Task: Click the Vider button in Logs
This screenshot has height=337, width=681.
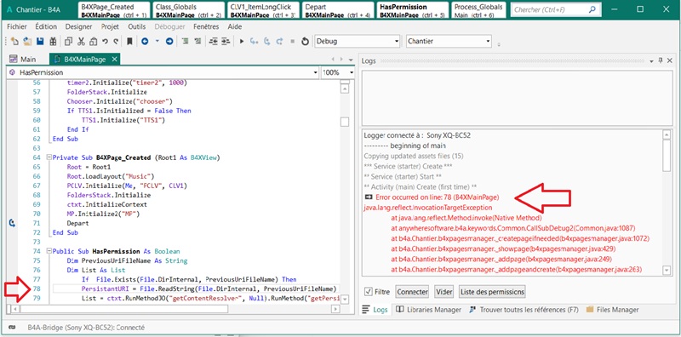Action: [x=444, y=292]
